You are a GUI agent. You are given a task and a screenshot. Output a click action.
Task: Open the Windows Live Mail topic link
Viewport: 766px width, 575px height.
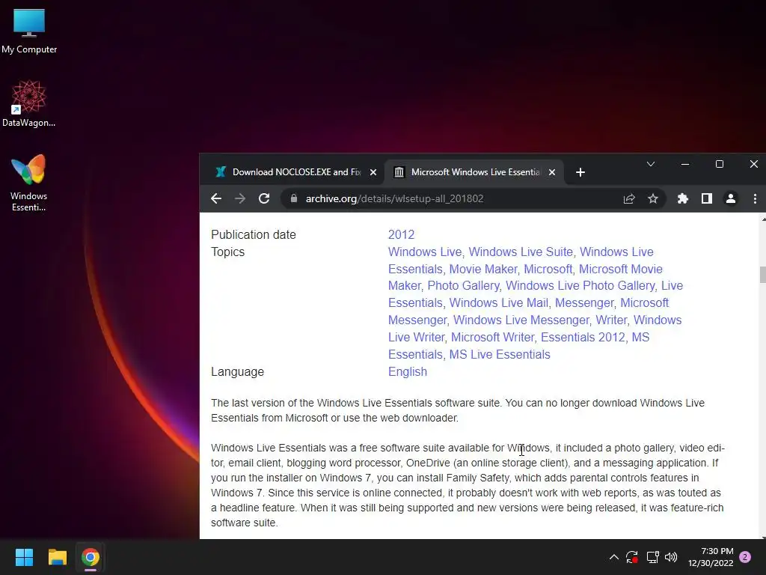[x=499, y=302]
